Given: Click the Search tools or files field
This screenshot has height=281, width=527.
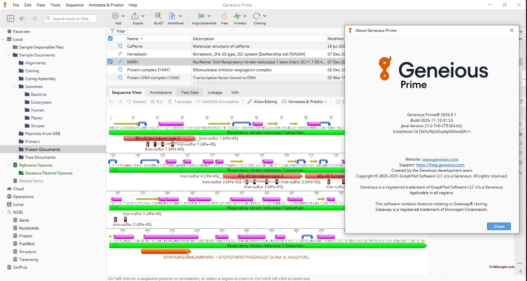Looking at the screenshot, I should 70,19.
